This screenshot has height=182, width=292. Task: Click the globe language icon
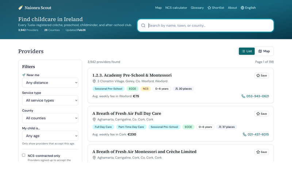click(242, 8)
